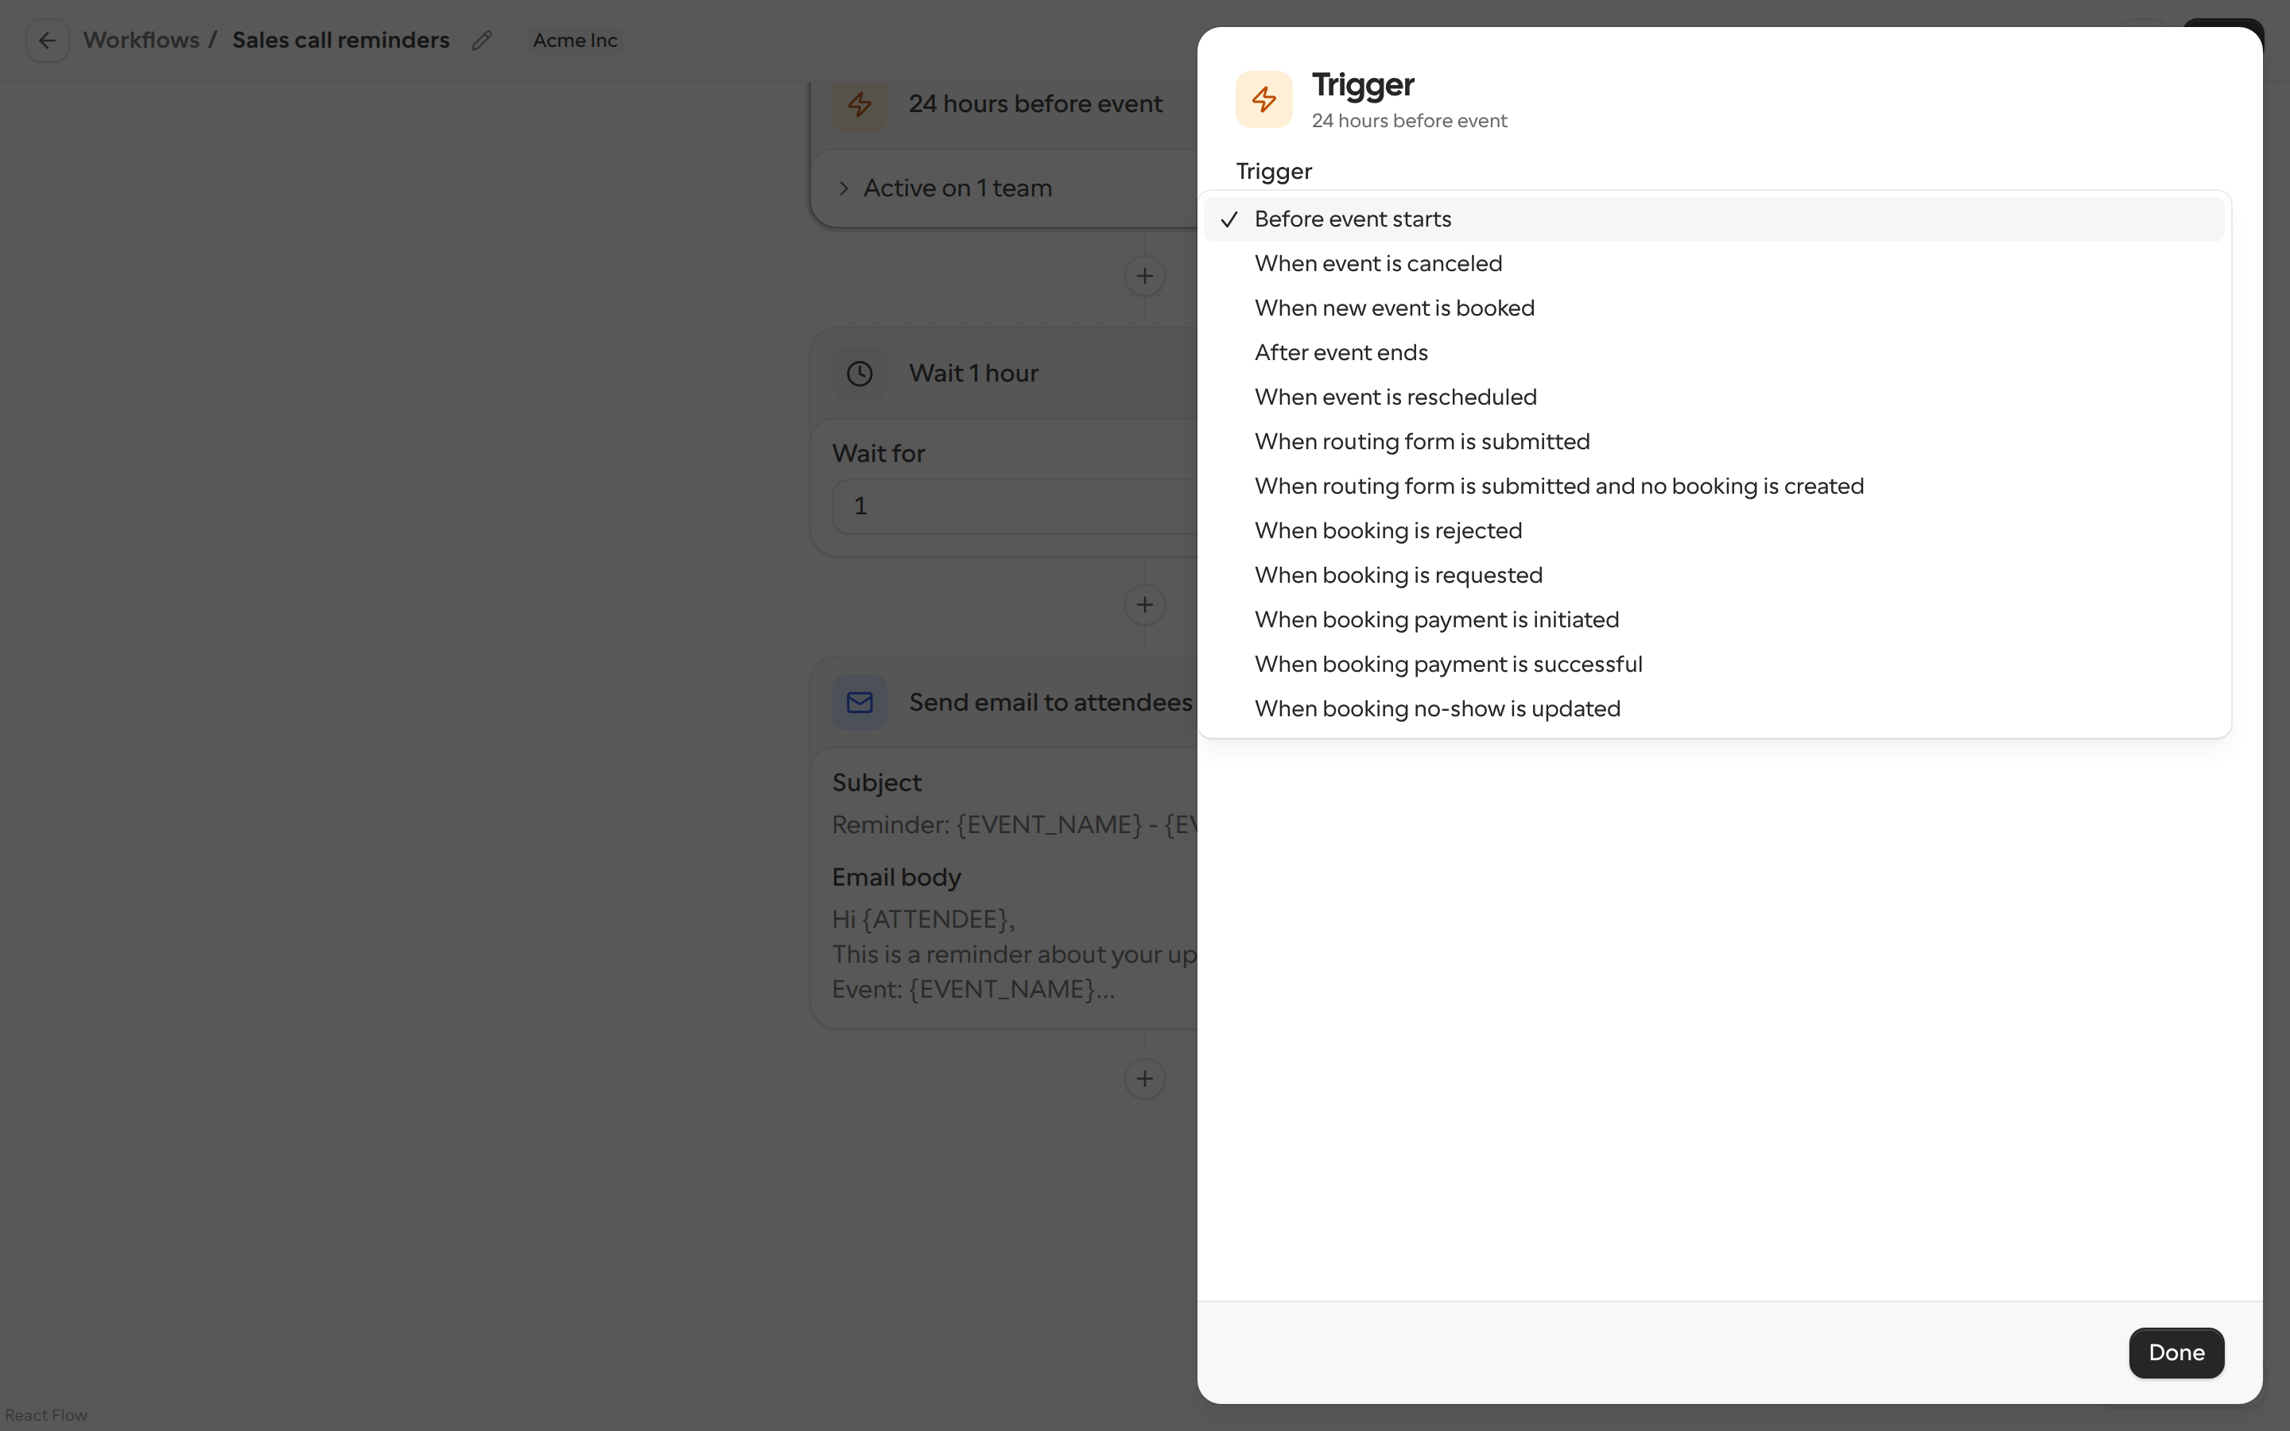Viewport: 2290px width, 1431px height.
Task: Select When event is canceled option
Action: [1714, 264]
